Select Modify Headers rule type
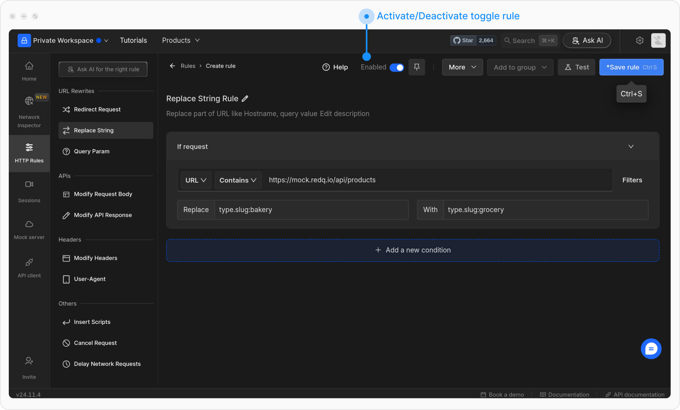The width and height of the screenshot is (680, 410). pos(95,258)
